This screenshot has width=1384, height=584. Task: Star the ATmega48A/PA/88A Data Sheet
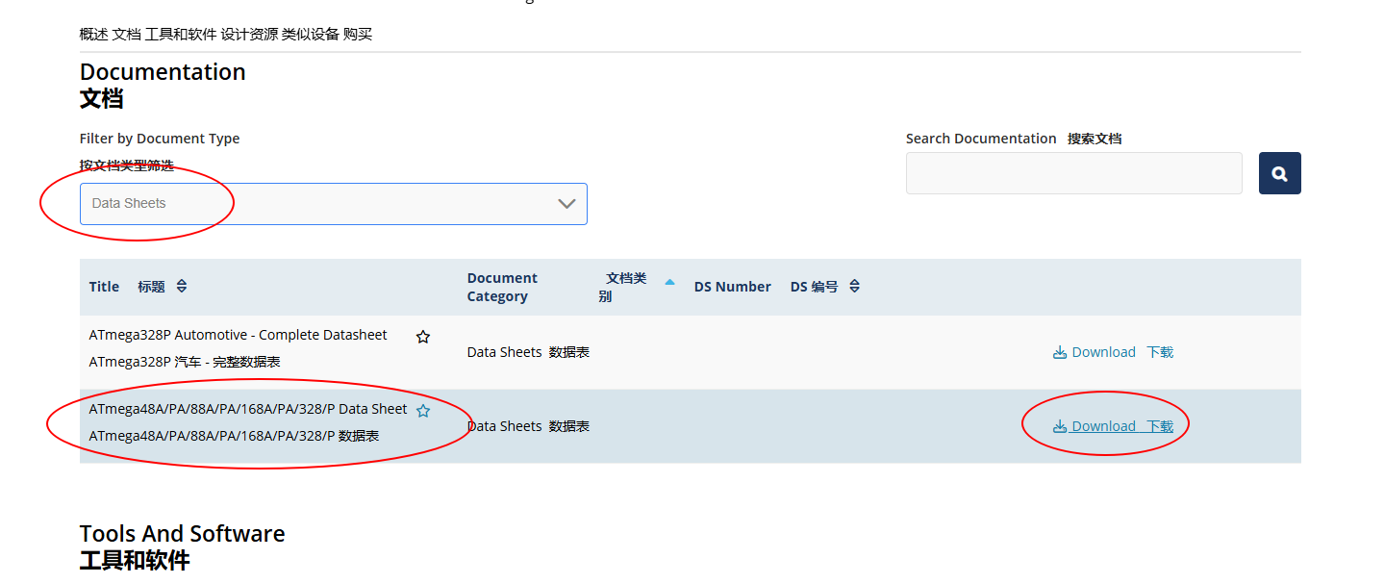[423, 411]
